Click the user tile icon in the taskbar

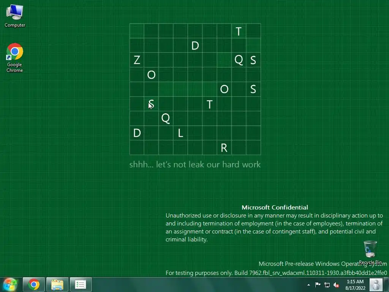click(x=376, y=284)
